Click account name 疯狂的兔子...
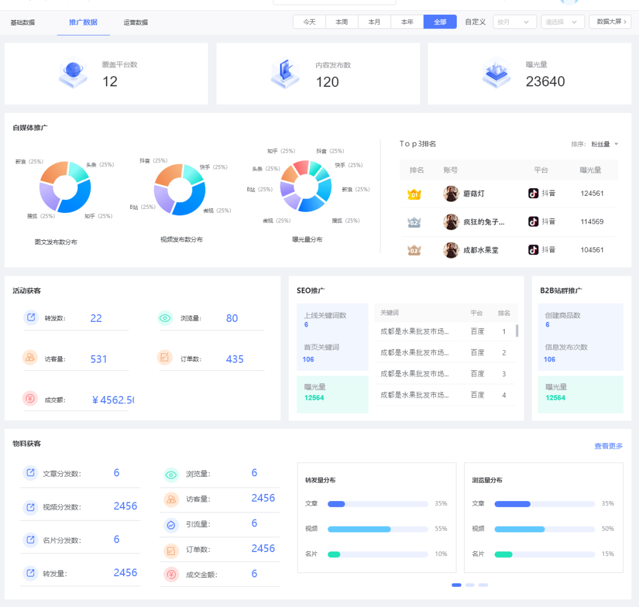This screenshot has width=639, height=607. click(484, 222)
